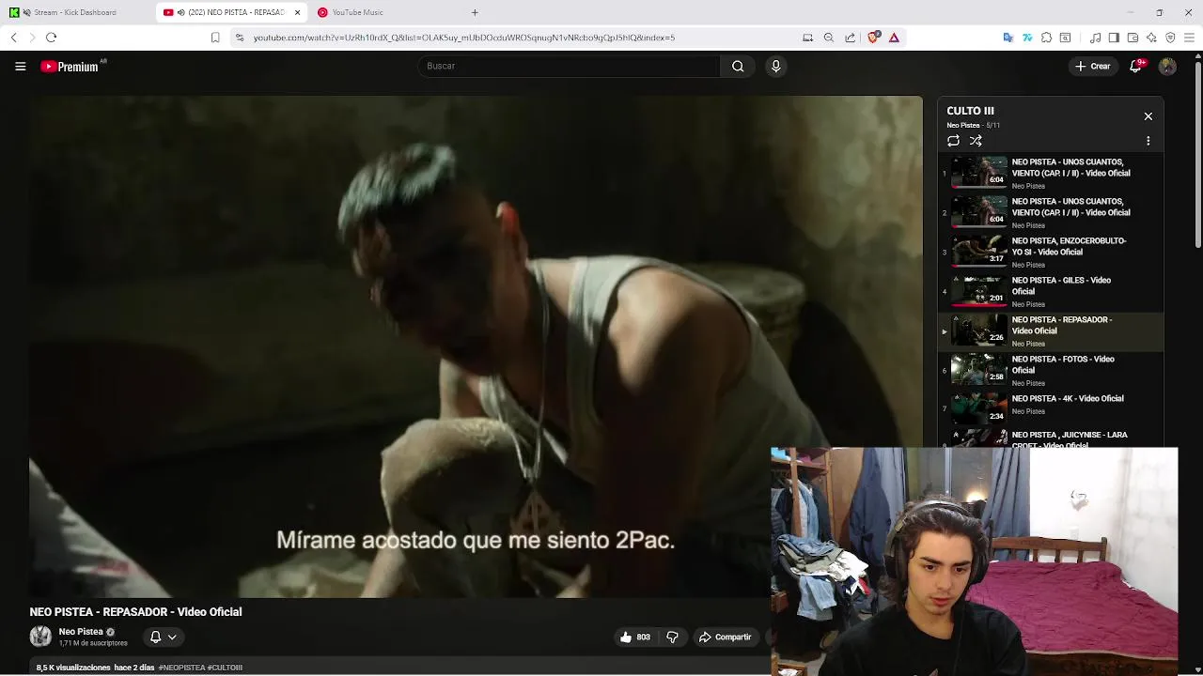The image size is (1203, 676).
Task: Click the zoom magnifier icon in address bar
Action: click(828, 38)
